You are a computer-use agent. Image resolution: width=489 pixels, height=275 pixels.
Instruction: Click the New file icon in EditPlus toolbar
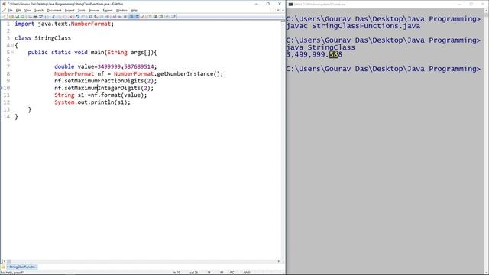5,17
